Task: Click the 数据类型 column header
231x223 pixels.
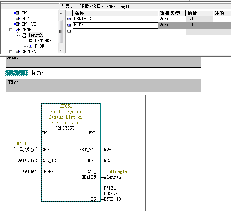Action: (172, 13)
